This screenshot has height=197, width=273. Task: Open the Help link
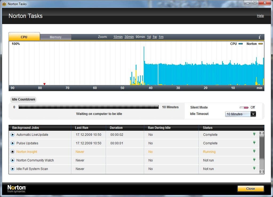[260, 16]
